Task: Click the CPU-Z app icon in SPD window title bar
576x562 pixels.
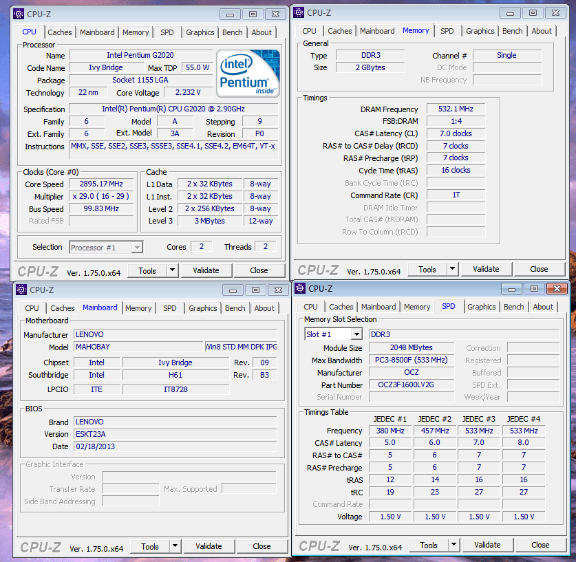Action: (x=300, y=288)
